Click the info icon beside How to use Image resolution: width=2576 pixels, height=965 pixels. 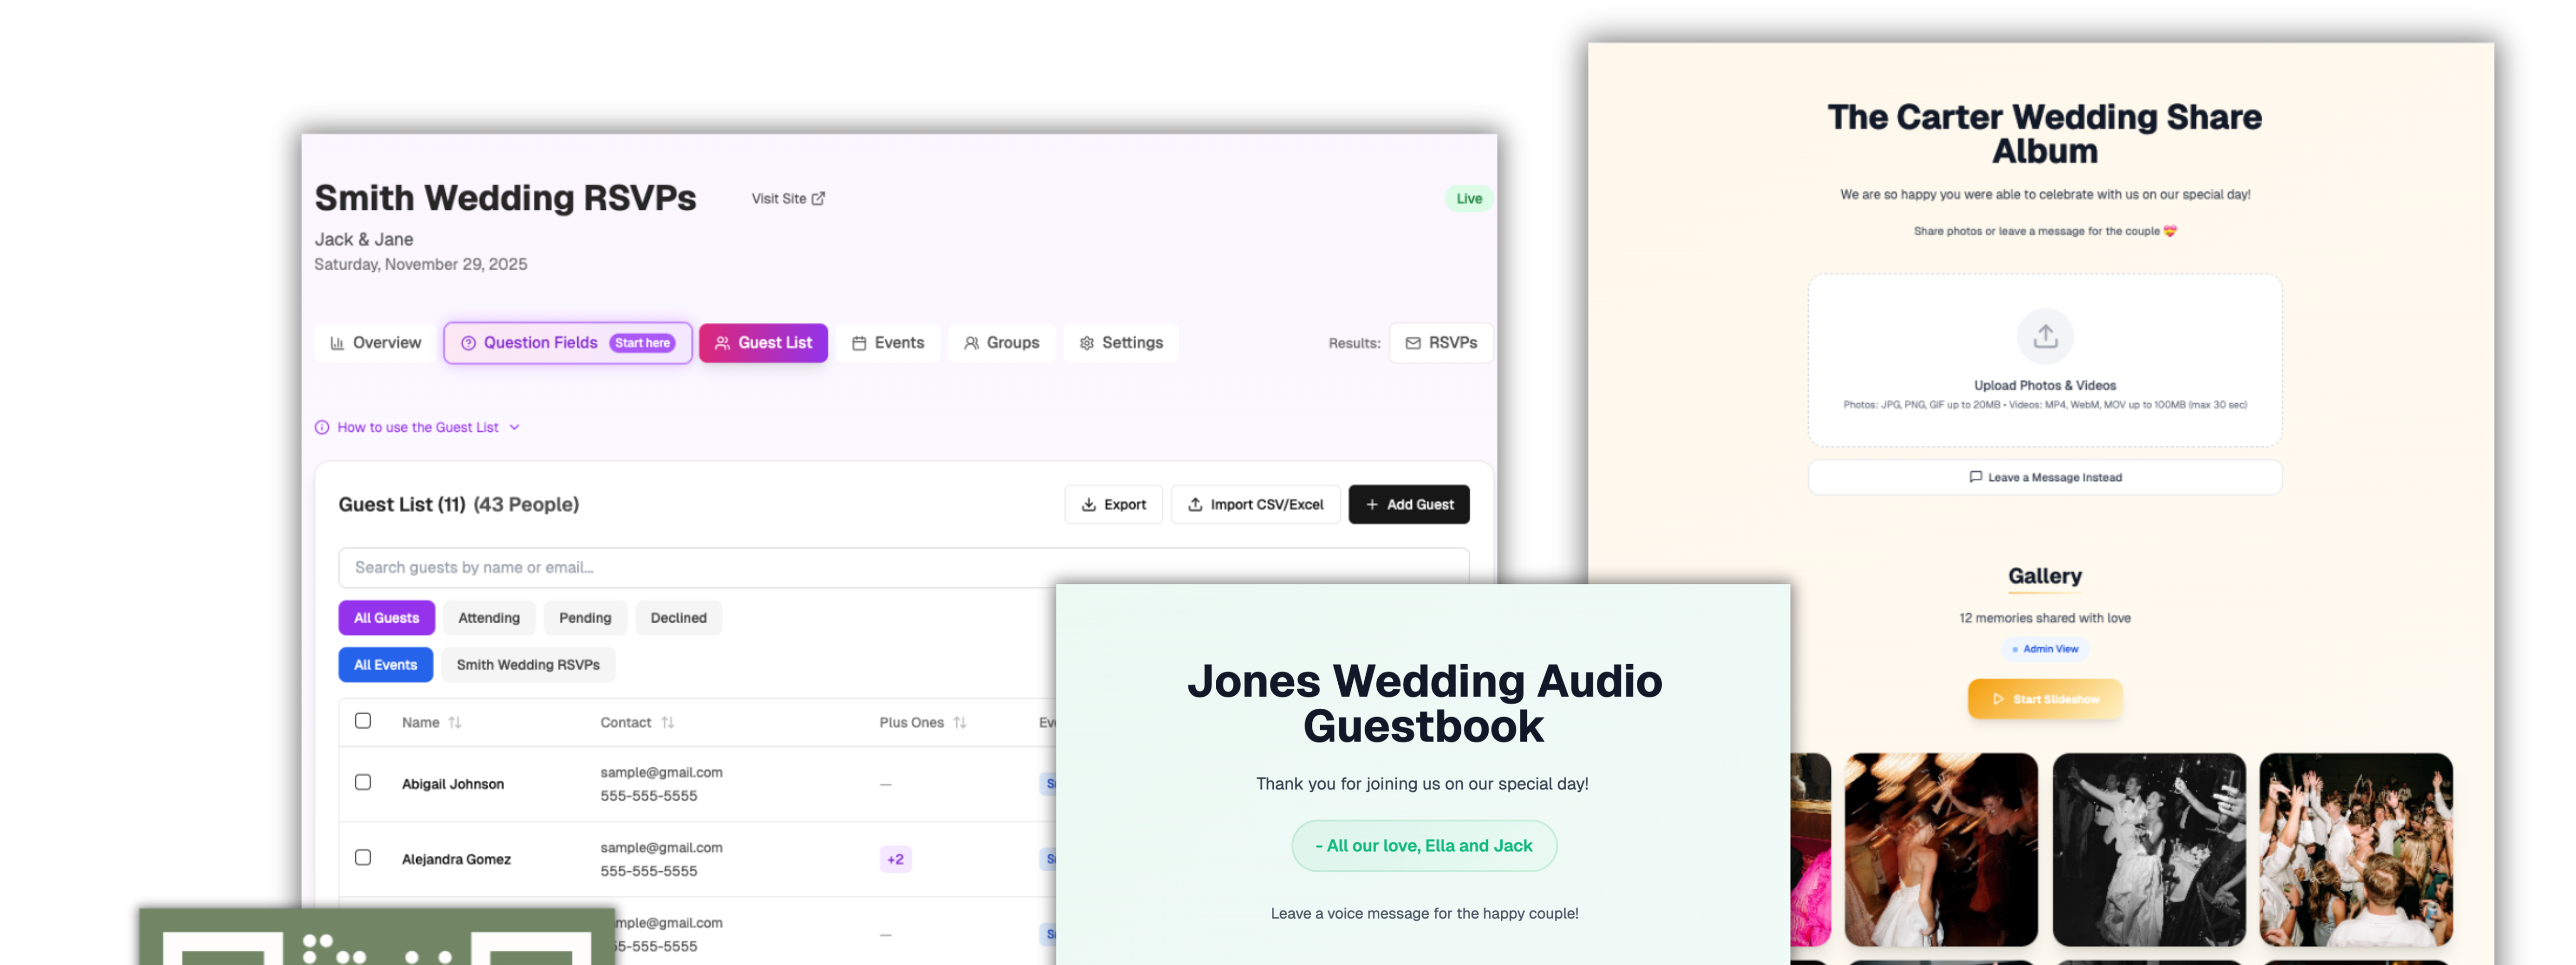tap(322, 427)
